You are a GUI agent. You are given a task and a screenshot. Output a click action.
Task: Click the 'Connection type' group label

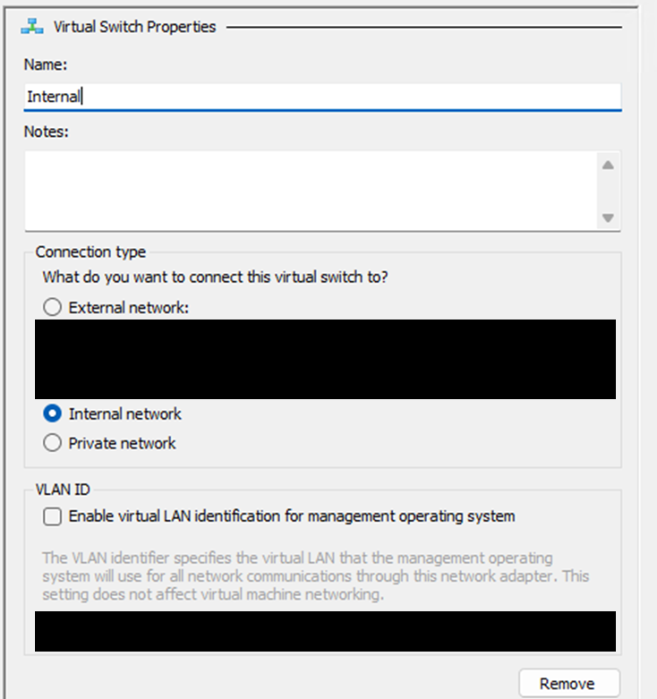coord(90,252)
